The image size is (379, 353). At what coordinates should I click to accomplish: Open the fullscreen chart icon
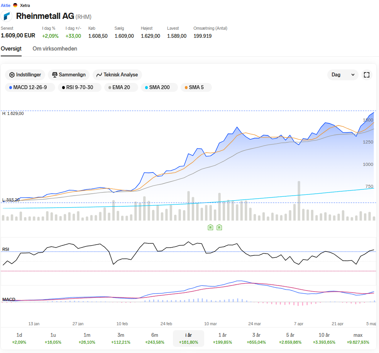point(366,75)
